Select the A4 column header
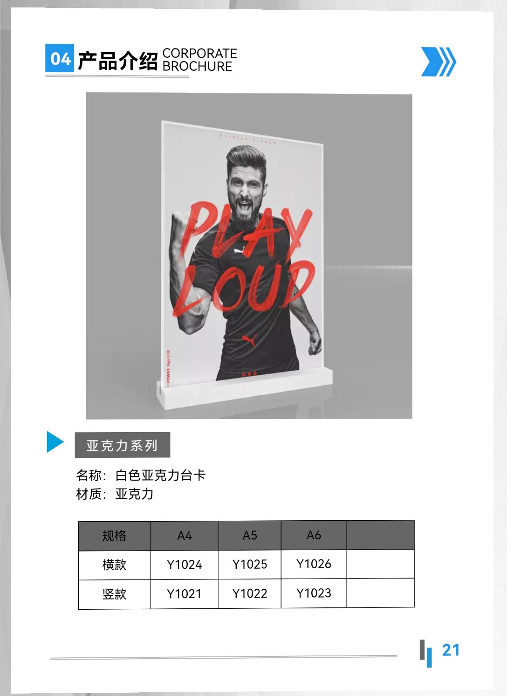This screenshot has width=507, height=696. point(185,536)
